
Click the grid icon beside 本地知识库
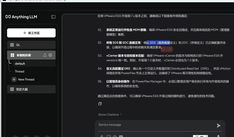(x=12, y=55)
